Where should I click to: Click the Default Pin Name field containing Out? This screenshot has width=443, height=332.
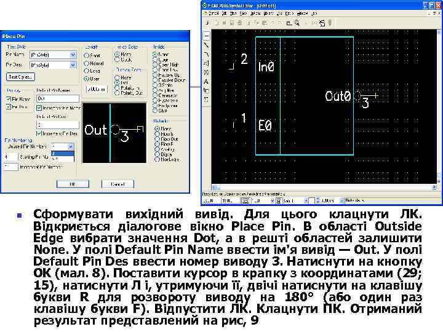pos(58,98)
